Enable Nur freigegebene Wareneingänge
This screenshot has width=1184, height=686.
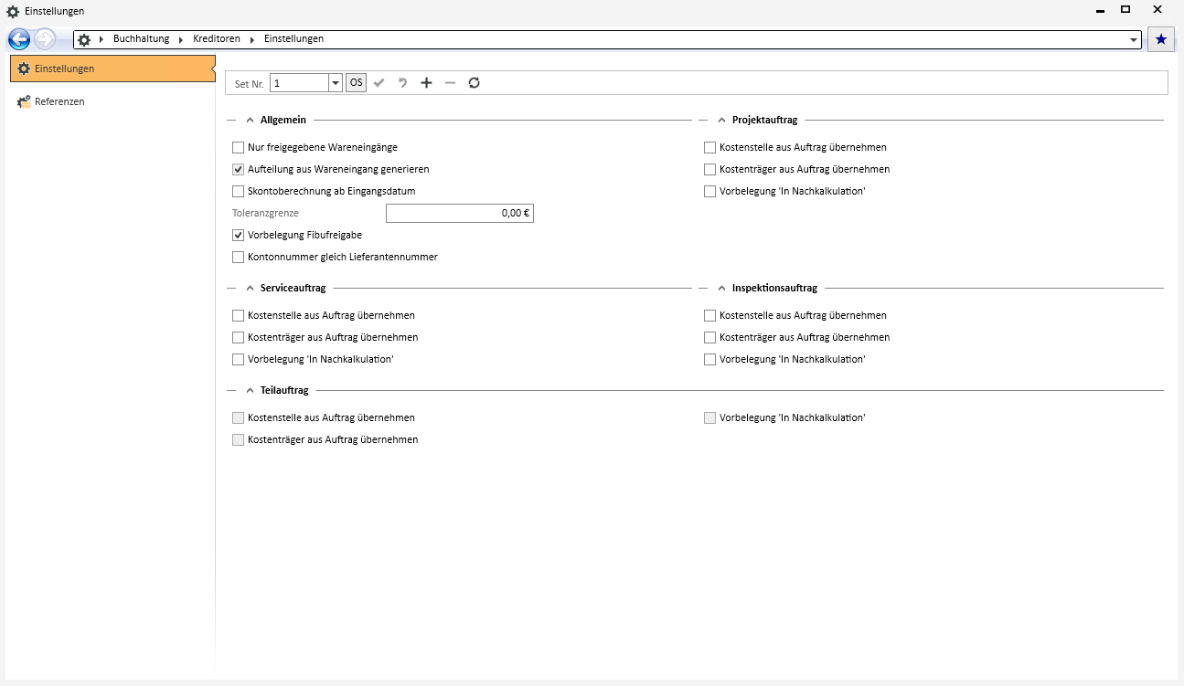[239, 147]
